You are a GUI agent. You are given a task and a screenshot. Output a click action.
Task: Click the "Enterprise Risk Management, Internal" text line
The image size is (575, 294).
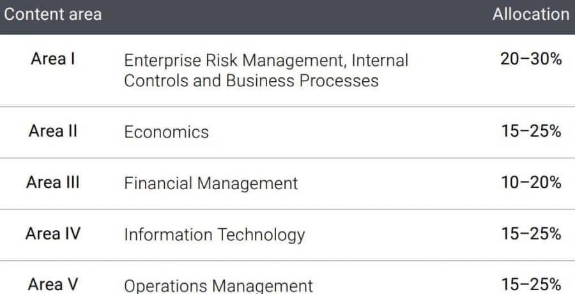tap(266, 60)
